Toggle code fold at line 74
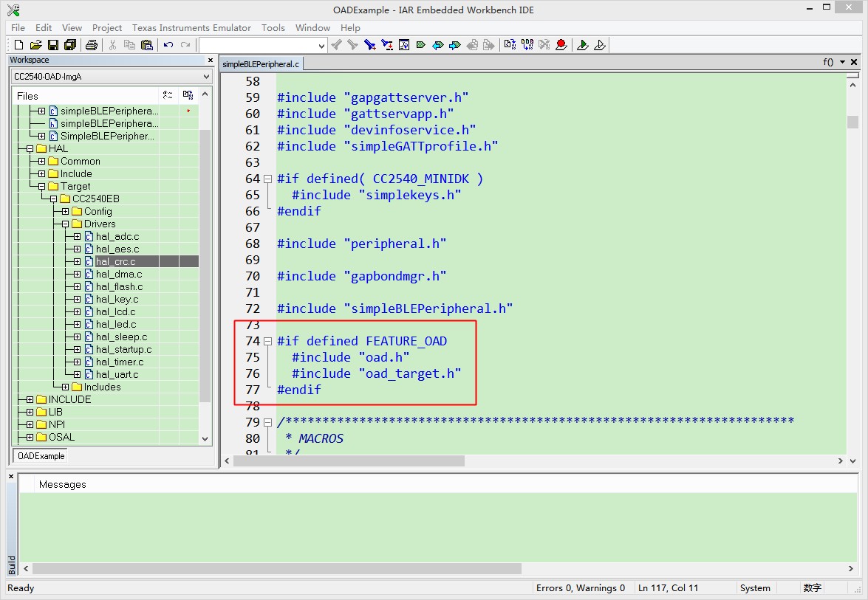 tap(267, 341)
